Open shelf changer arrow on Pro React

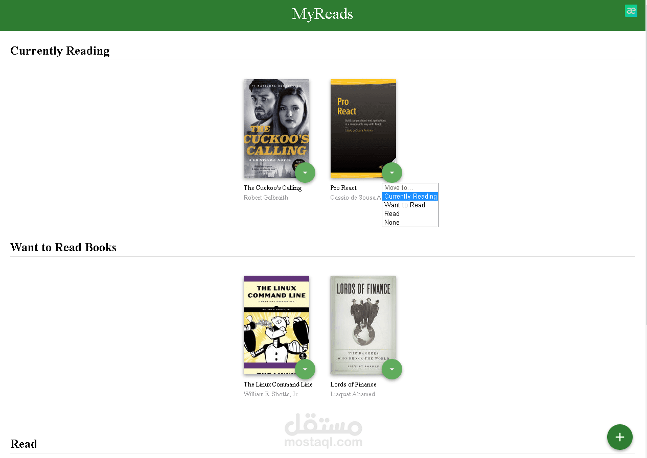pos(392,173)
